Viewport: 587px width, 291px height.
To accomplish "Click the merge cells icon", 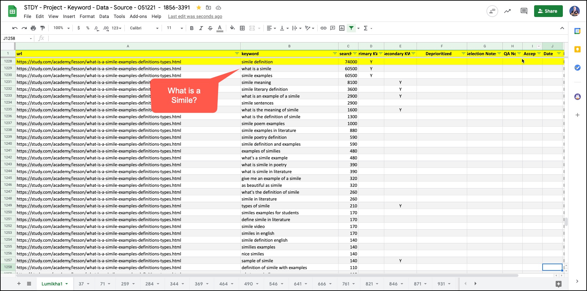I will point(252,28).
